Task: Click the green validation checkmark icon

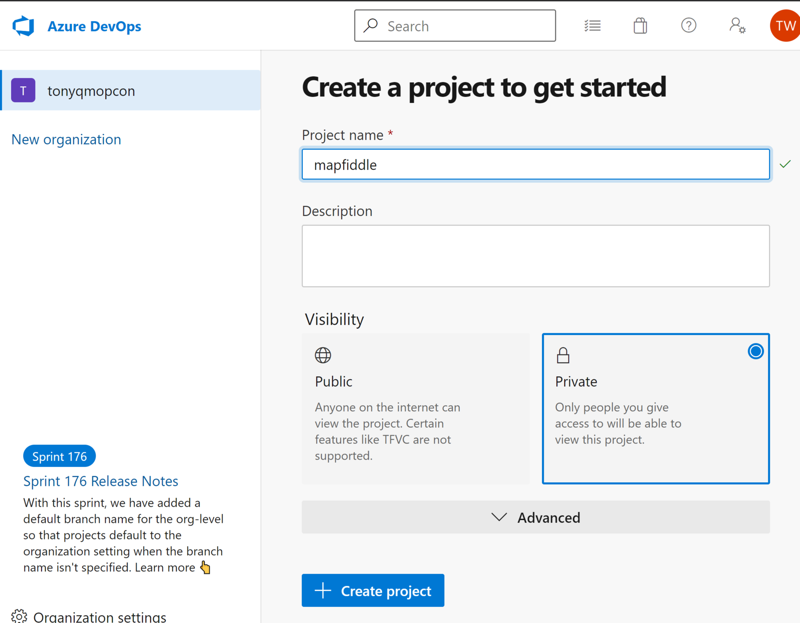Action: coord(785,164)
